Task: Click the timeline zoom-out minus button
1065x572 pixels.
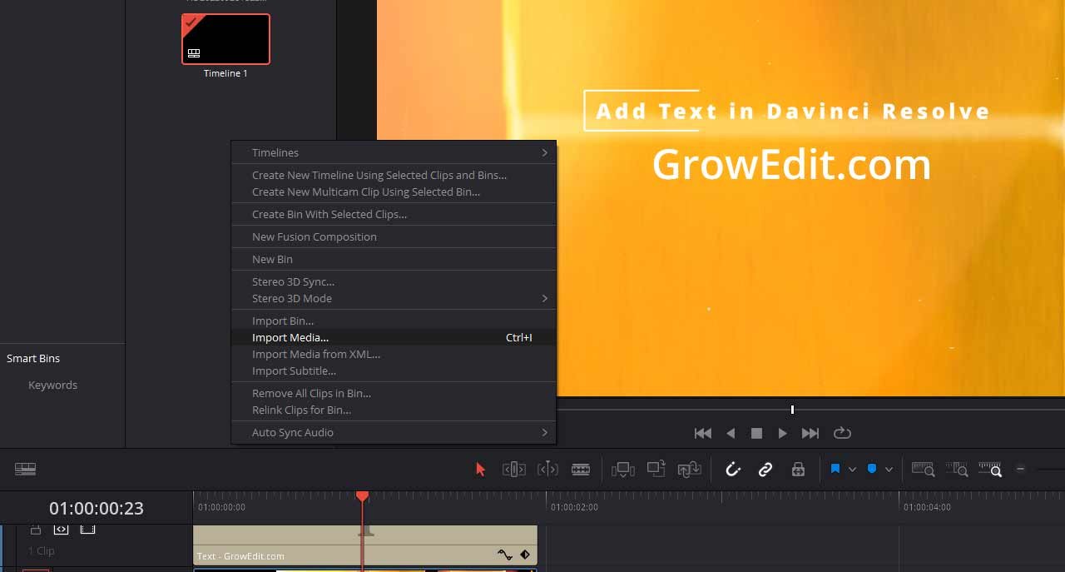Action: 1021,469
